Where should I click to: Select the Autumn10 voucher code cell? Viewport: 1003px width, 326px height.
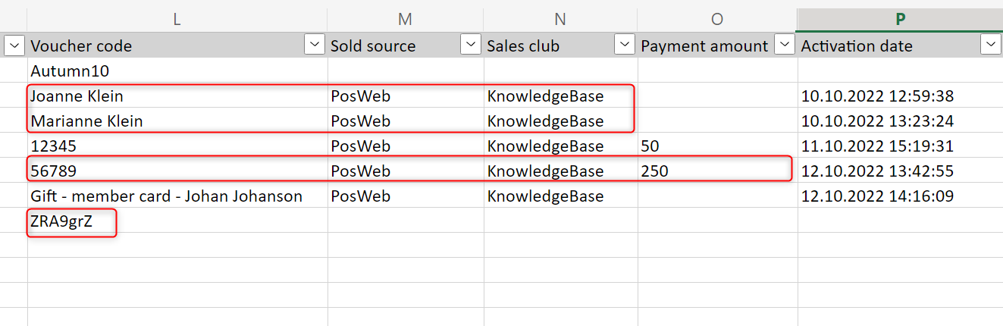point(70,71)
